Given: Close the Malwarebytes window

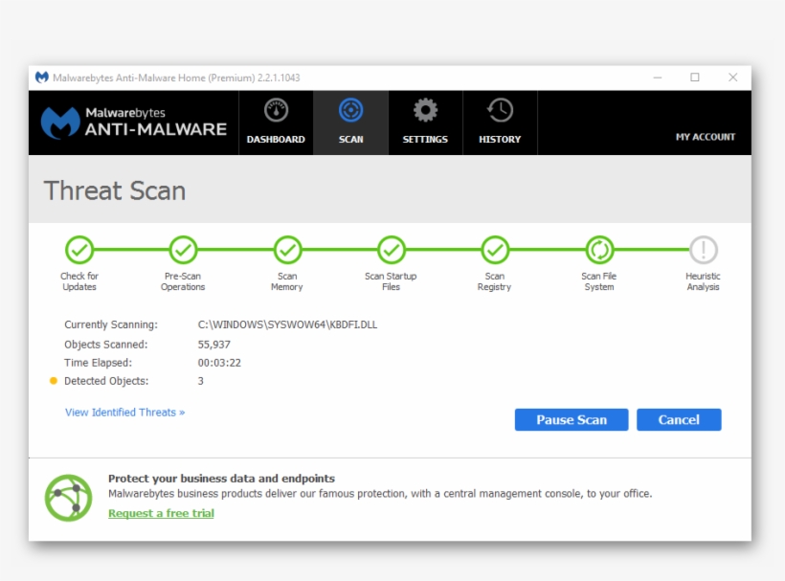Looking at the screenshot, I should coord(733,78).
